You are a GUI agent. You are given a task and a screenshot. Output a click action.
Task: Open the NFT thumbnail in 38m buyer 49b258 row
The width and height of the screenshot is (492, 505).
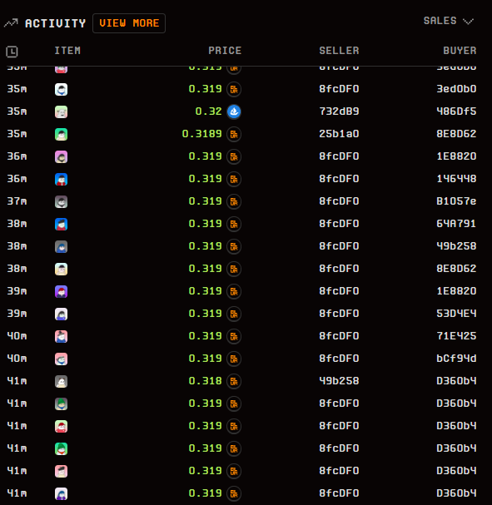pos(62,246)
